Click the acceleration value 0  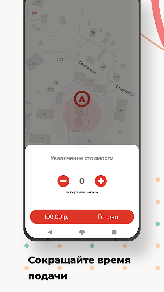pyautogui.click(x=82, y=181)
